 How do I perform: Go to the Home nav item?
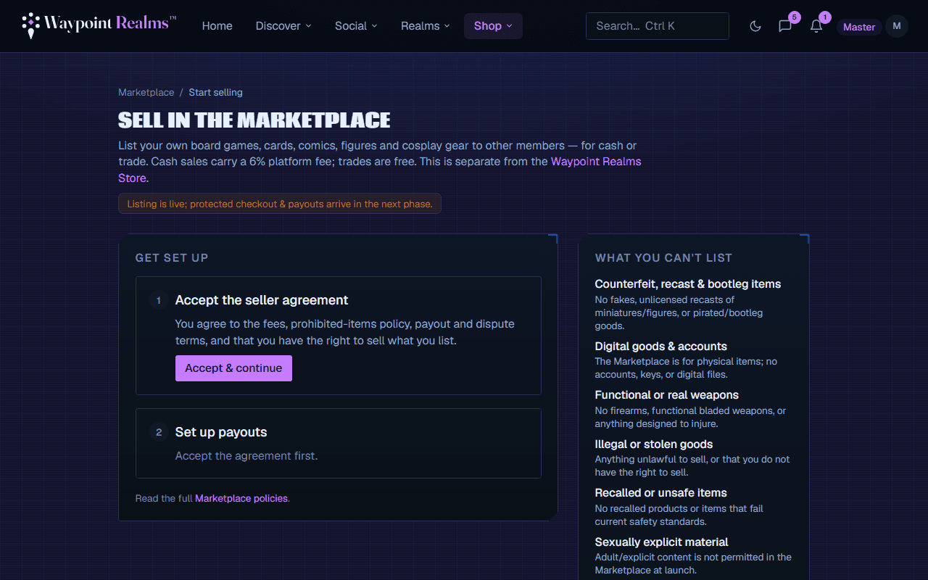coord(217,25)
